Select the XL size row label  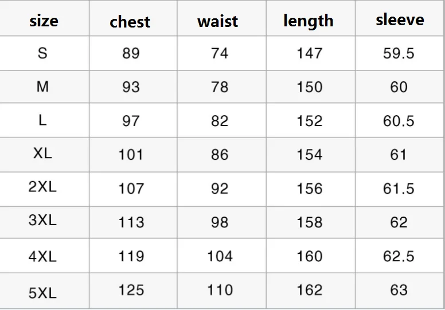(42, 154)
